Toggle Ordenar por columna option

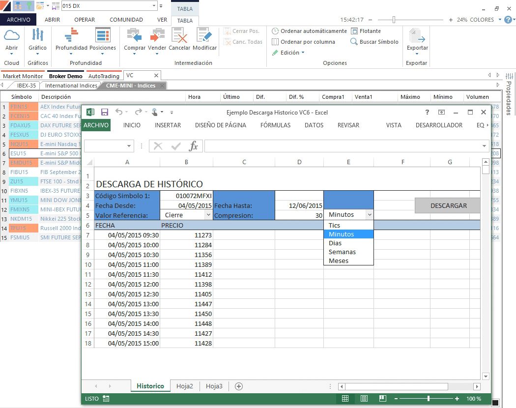pyautogui.click(x=303, y=42)
